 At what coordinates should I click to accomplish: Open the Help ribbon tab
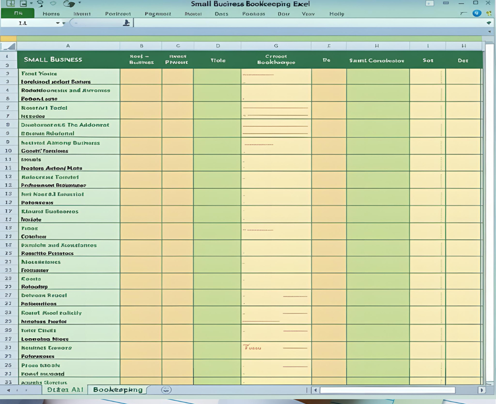(x=337, y=14)
